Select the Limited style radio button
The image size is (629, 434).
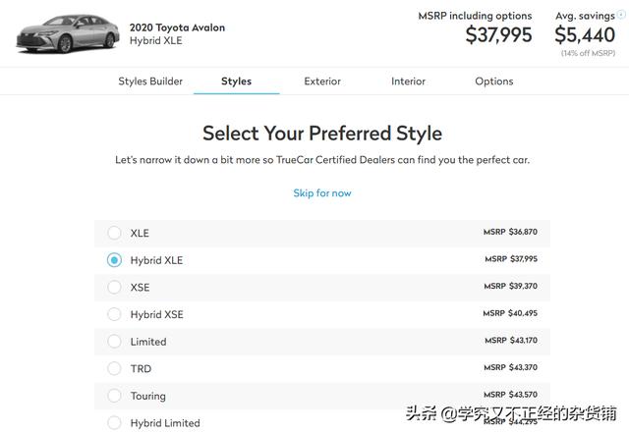pyautogui.click(x=114, y=342)
